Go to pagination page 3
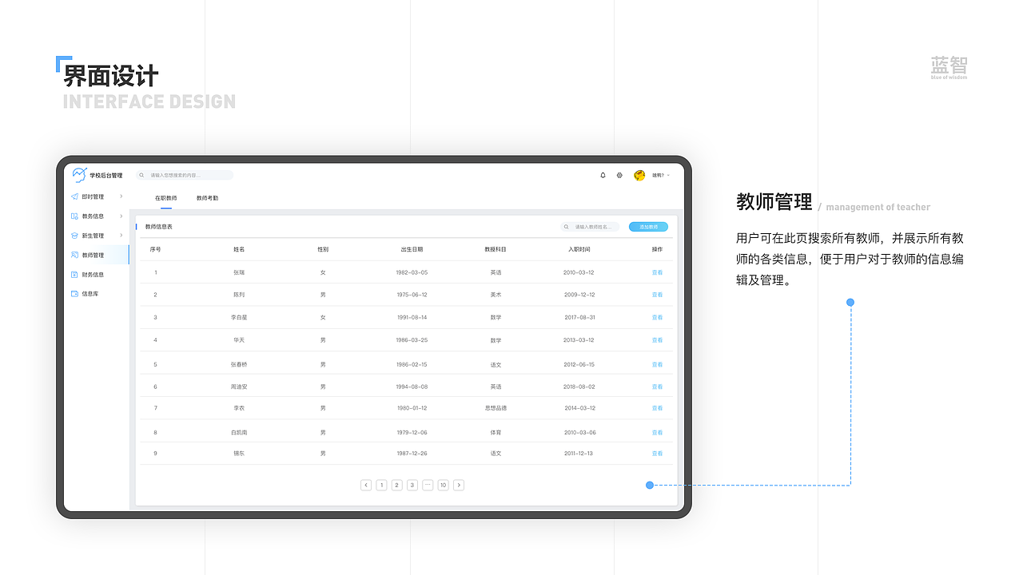The height and width of the screenshot is (575, 1023). tap(412, 485)
